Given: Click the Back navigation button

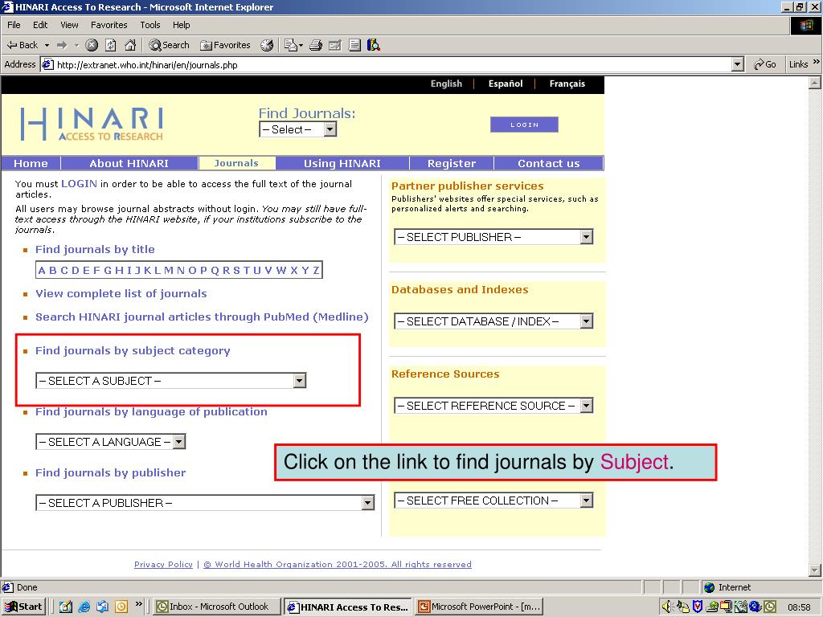Looking at the screenshot, I should pyautogui.click(x=22, y=45).
